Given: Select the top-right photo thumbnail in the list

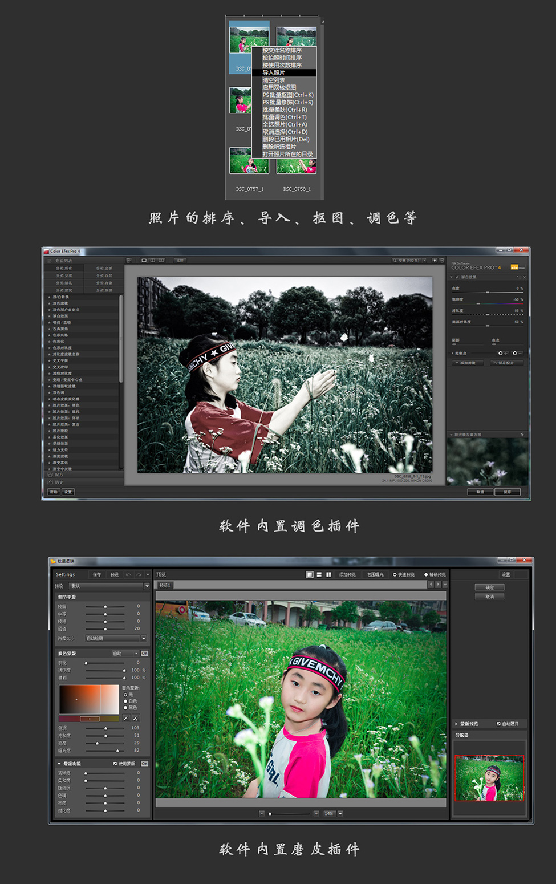Looking at the screenshot, I should coord(297,37).
